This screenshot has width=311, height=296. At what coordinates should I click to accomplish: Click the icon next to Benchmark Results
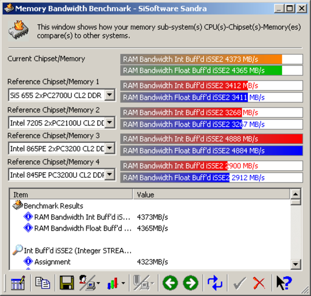18,205
